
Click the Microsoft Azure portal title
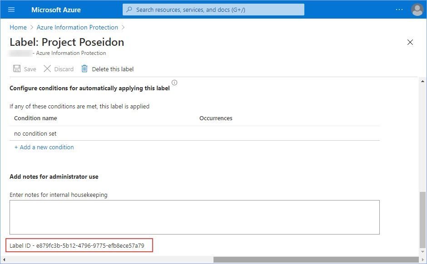pyautogui.click(x=56, y=10)
